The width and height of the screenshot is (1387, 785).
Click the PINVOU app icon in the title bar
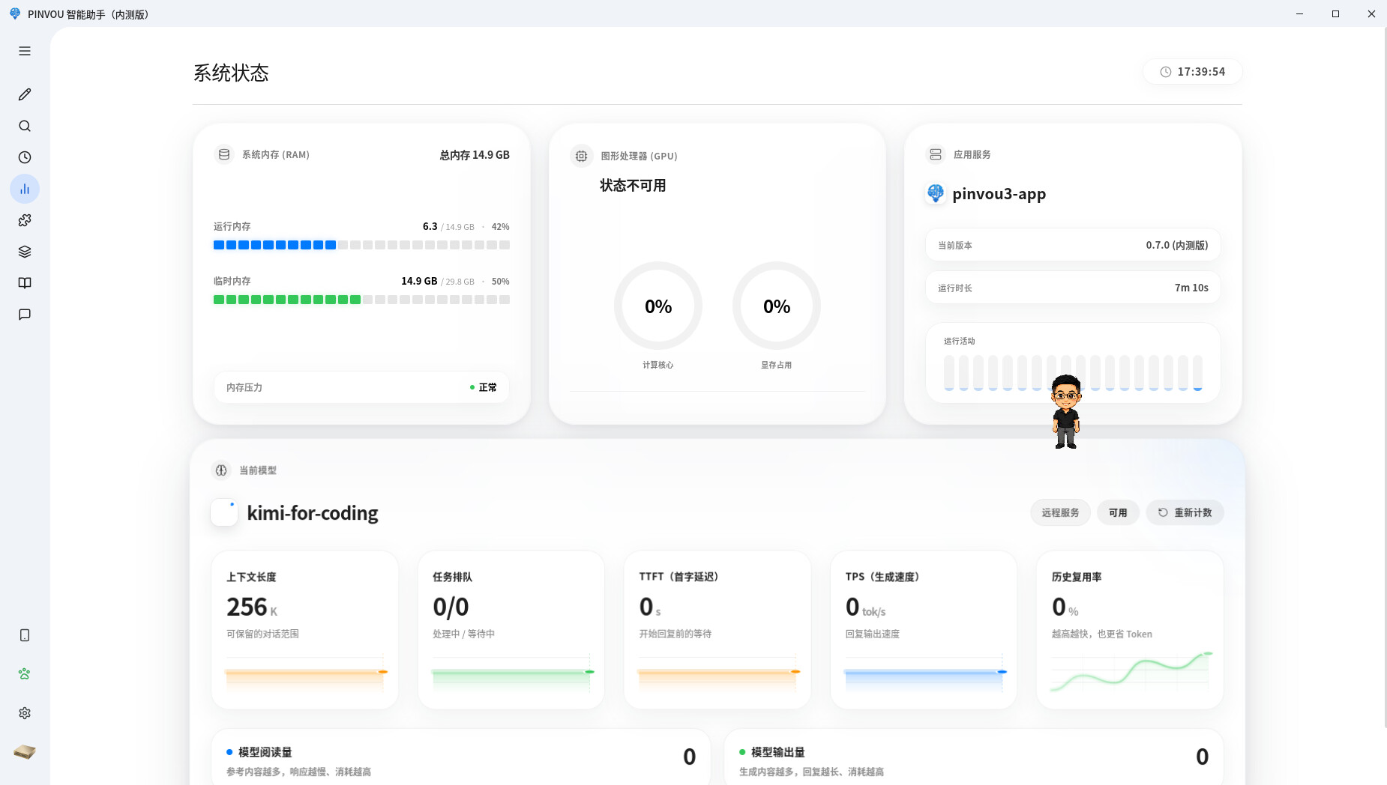point(14,13)
